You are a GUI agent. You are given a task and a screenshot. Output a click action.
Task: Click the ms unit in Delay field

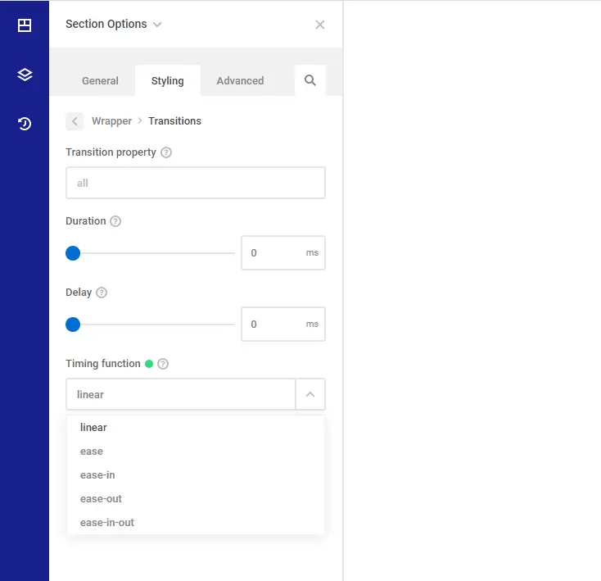coord(312,324)
